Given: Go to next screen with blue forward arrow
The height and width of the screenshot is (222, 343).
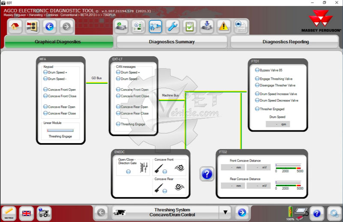Looking at the screenshot, I should click(x=242, y=212).
